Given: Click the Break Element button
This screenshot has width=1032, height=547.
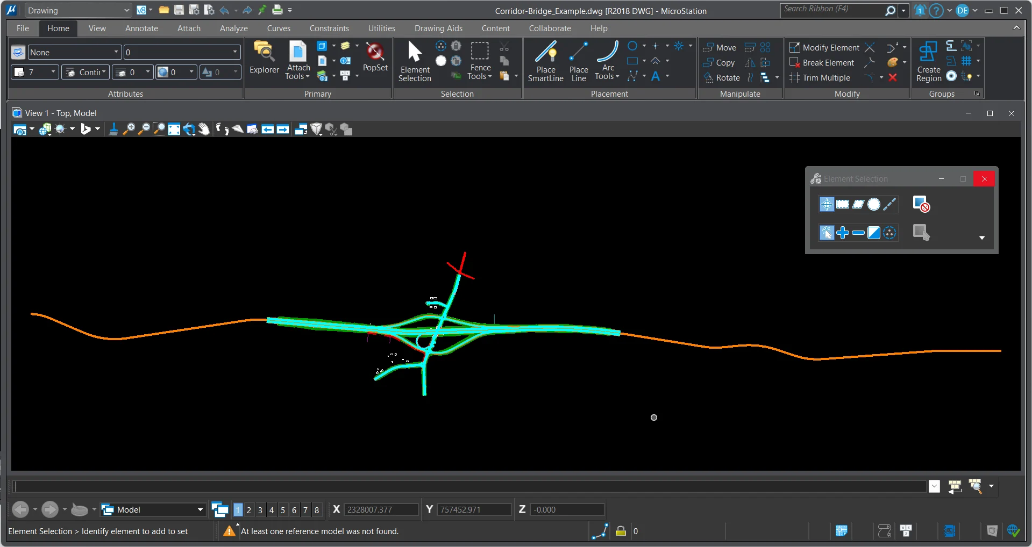Looking at the screenshot, I should click(822, 63).
